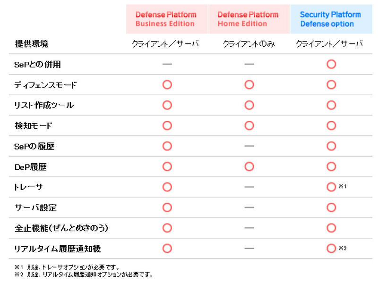Click circle for SePとの併用 under Security Platform

pos(331,64)
